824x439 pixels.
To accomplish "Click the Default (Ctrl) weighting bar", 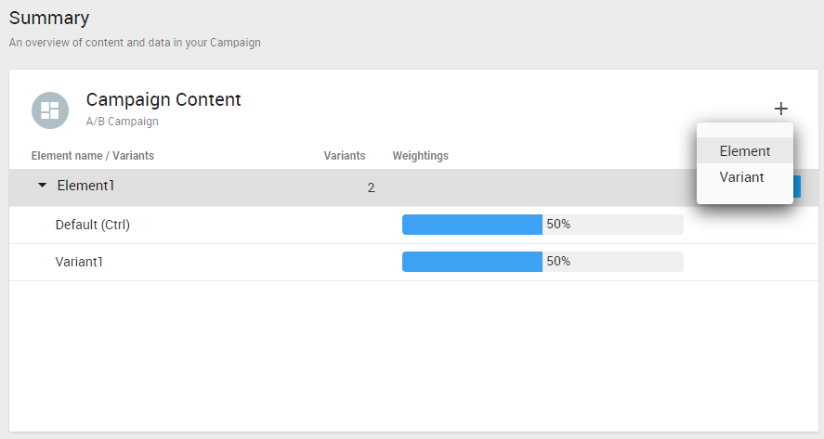I will point(472,225).
